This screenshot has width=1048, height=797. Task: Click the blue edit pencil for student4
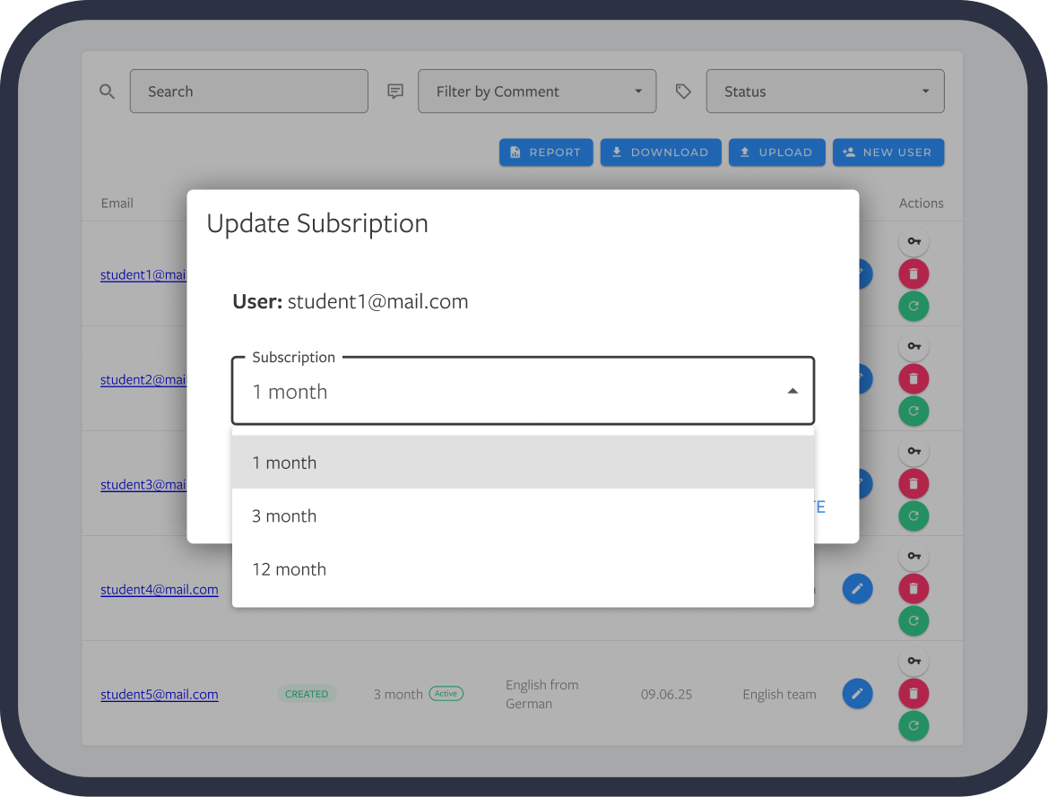(x=857, y=589)
